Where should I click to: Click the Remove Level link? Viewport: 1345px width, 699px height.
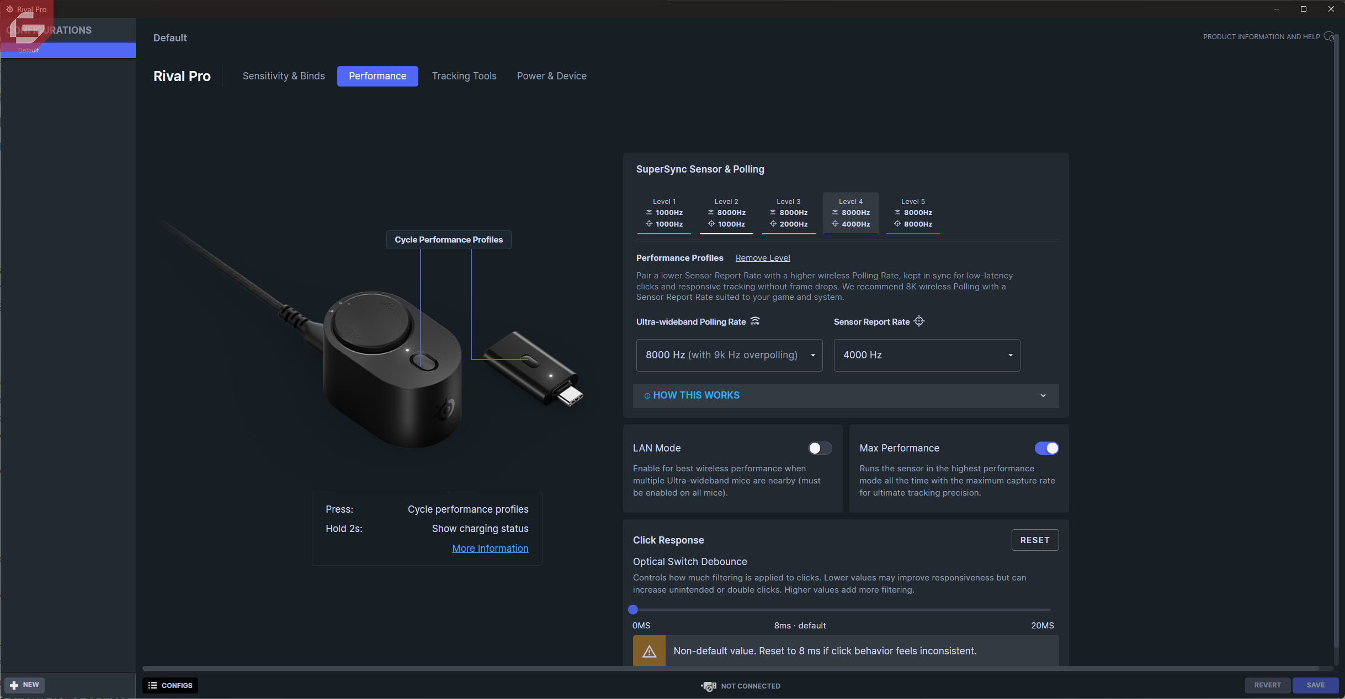tap(763, 258)
